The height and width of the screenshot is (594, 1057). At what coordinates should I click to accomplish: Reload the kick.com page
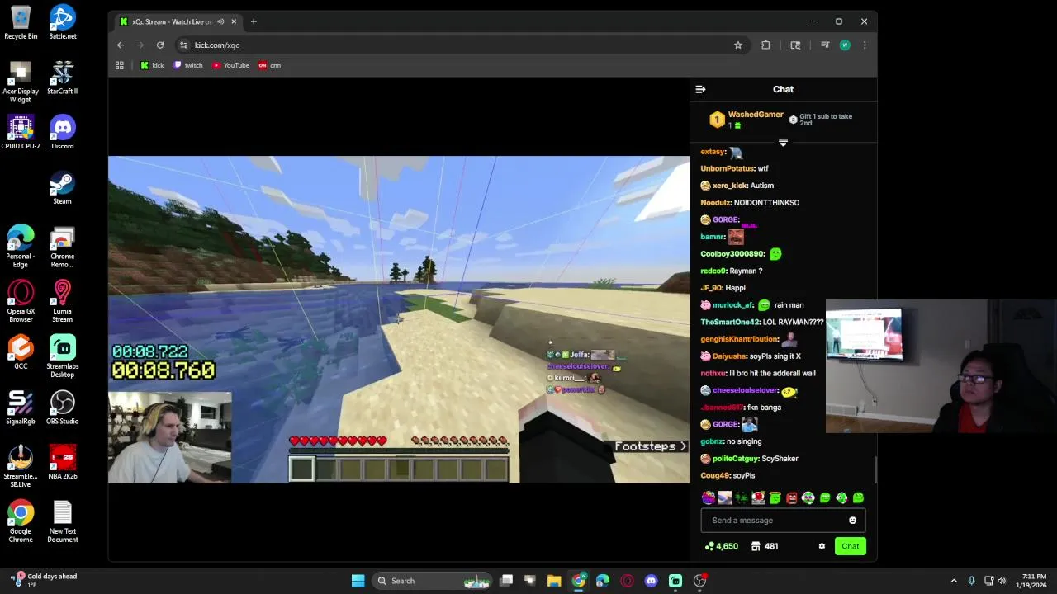tap(160, 45)
